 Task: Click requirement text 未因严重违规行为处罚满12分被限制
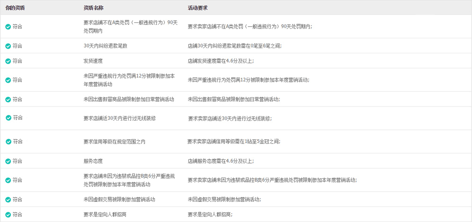pyautogui.click(x=249, y=80)
